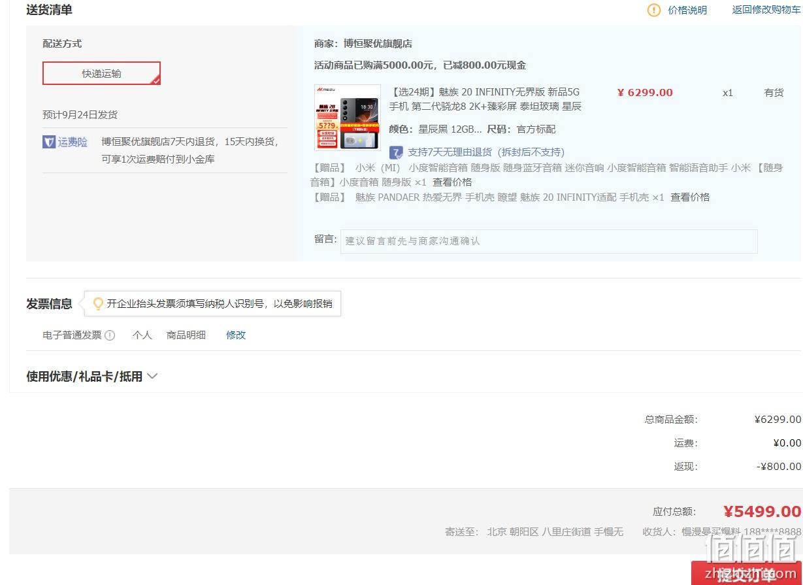Click the 配送方式 label
The height and width of the screenshot is (585, 803).
[x=62, y=44]
